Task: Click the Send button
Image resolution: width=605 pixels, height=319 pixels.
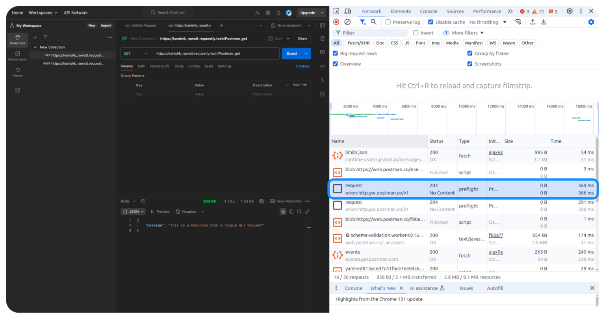Action: point(291,54)
